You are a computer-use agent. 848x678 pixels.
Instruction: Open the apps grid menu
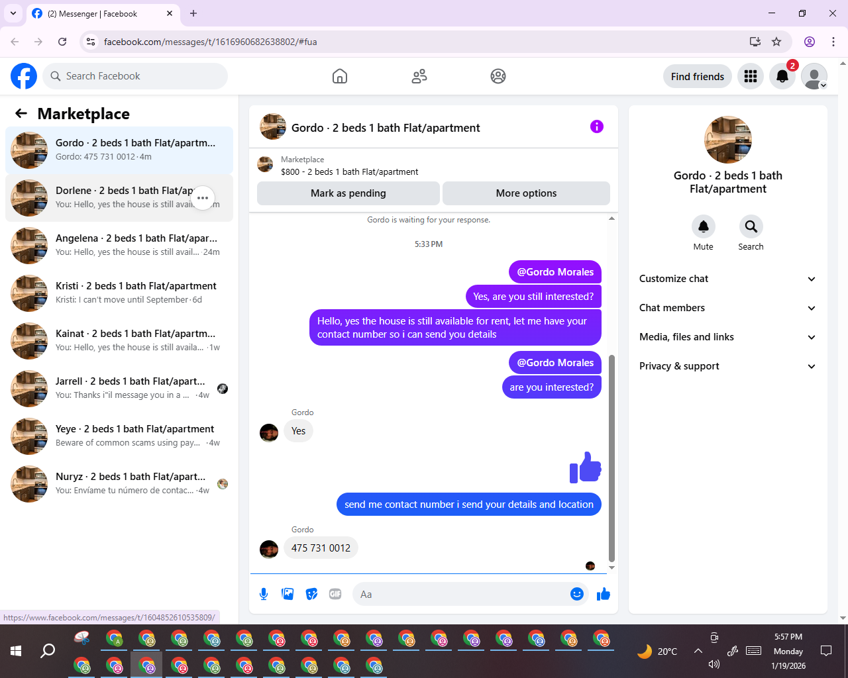pyautogui.click(x=751, y=76)
